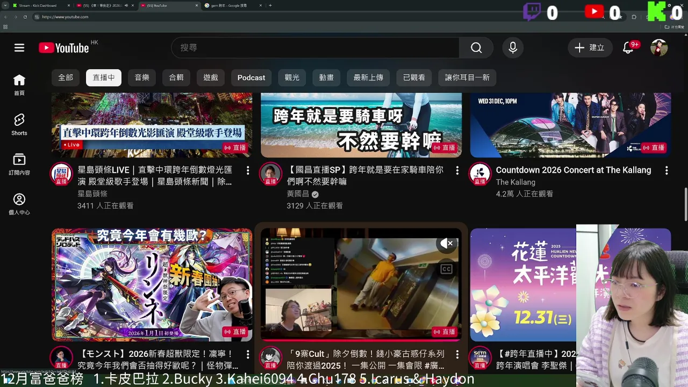Open the 究竟今年會有幾歐 thumbnail
Image resolution: width=688 pixels, height=387 pixels.
152,285
